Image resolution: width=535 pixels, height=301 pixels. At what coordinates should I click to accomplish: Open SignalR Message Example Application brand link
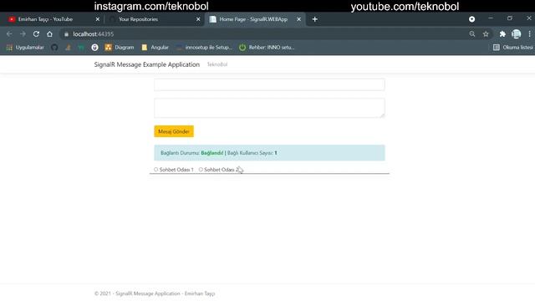[x=147, y=64]
